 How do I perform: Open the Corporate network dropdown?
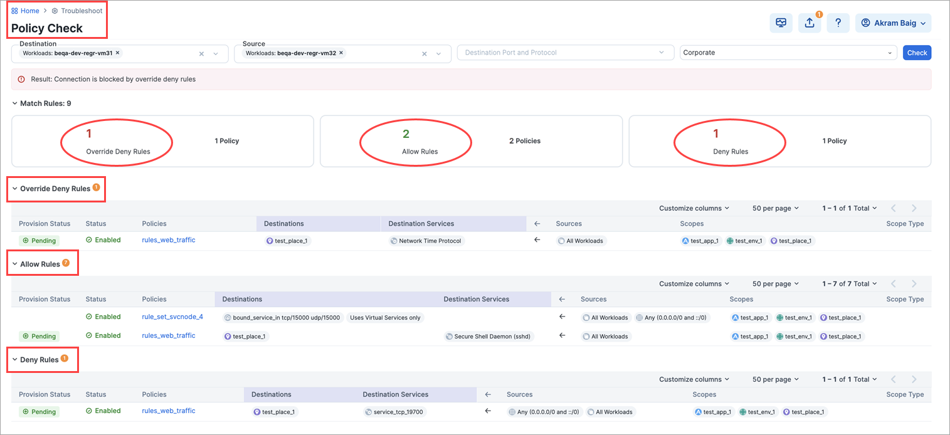pyautogui.click(x=789, y=53)
